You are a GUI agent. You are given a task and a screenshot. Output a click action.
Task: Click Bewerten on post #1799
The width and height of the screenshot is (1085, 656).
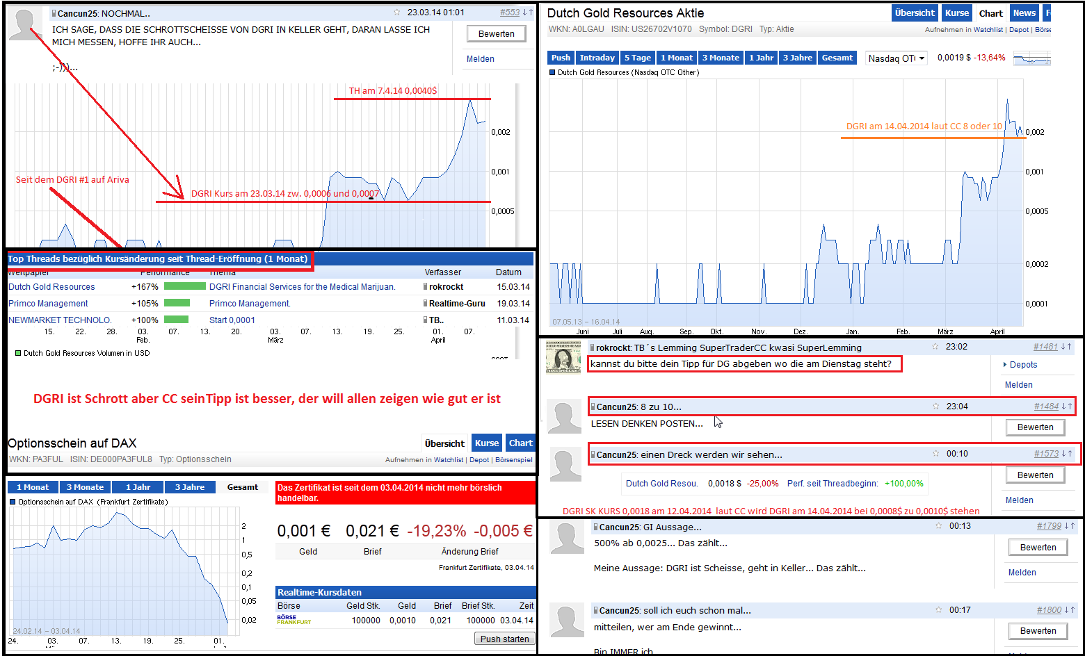click(x=1038, y=548)
